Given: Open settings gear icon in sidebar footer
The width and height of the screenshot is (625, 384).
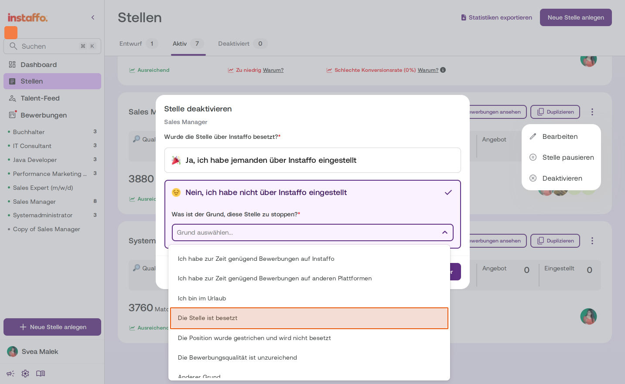Looking at the screenshot, I should pyautogui.click(x=25, y=374).
